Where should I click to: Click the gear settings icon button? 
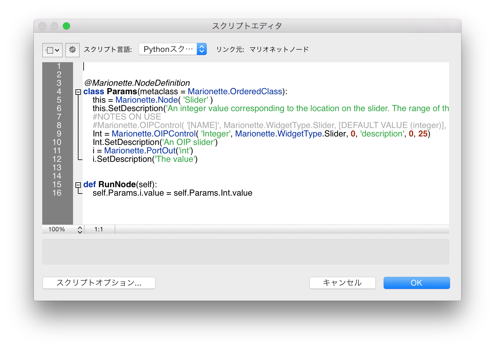[72, 50]
